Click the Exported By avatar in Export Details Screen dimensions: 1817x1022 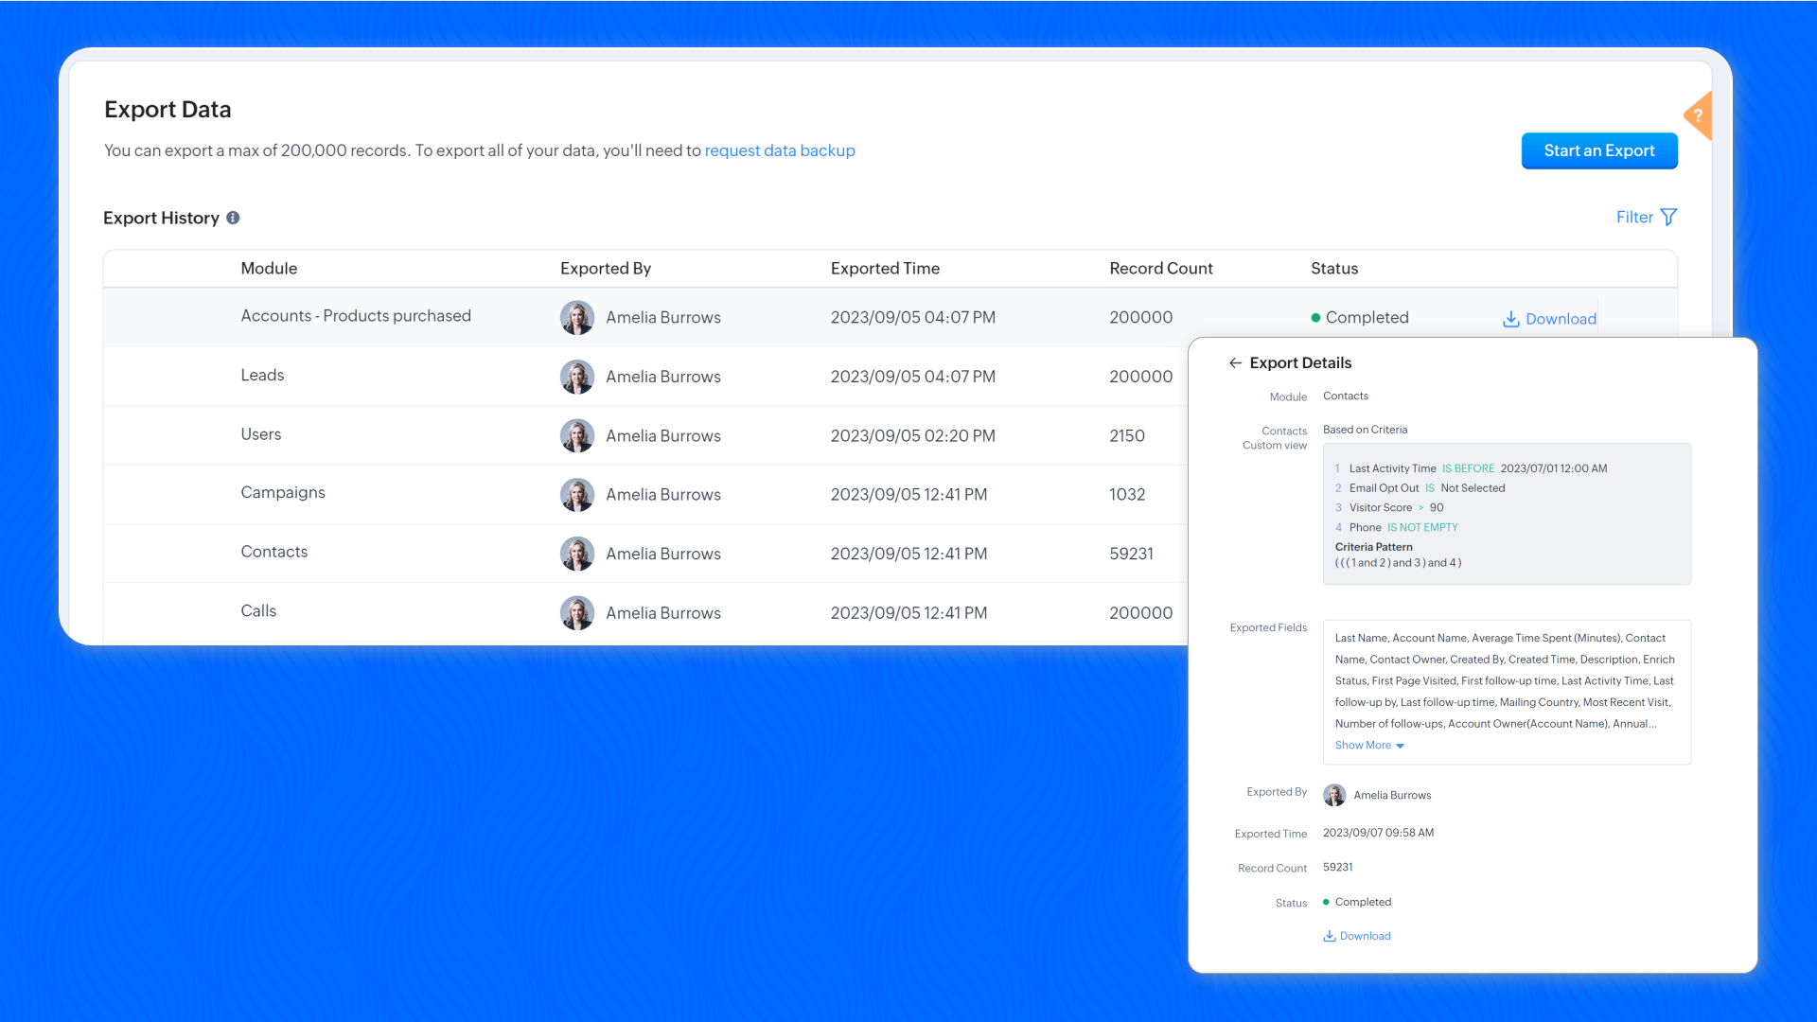1334,795
